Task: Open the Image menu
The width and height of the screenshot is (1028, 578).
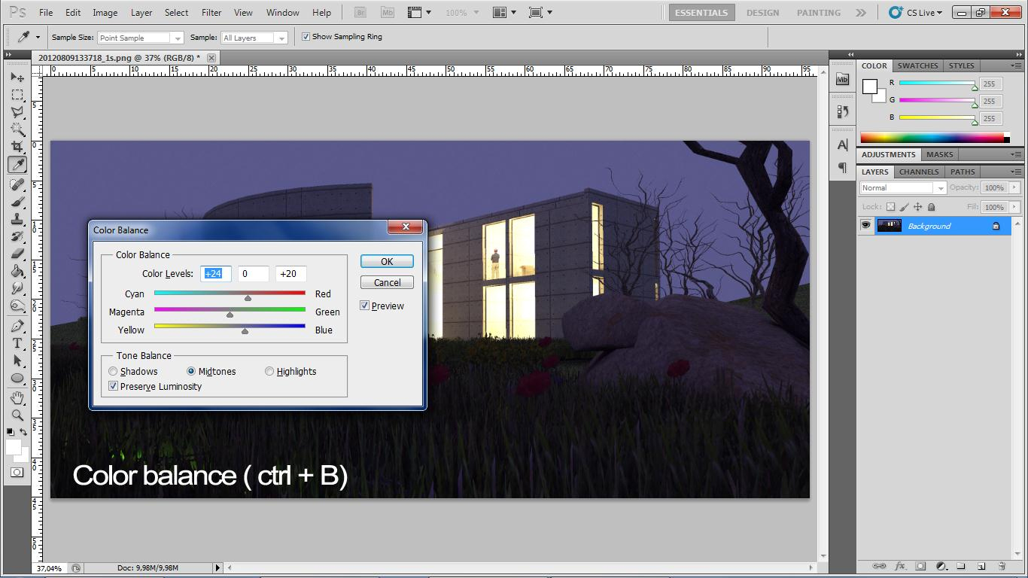Action: tap(105, 13)
